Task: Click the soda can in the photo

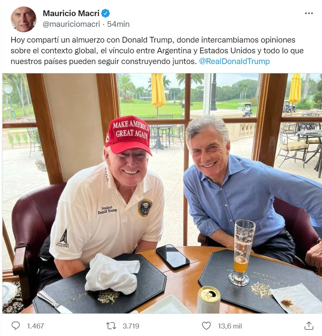Action: [209, 300]
